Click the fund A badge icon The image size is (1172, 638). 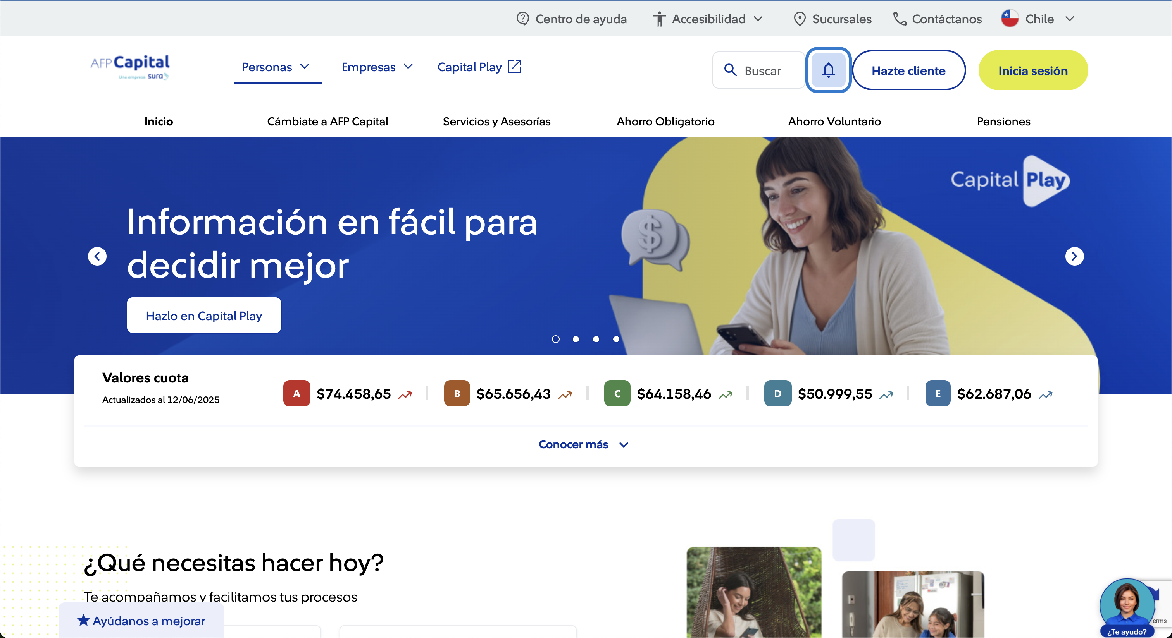point(296,394)
